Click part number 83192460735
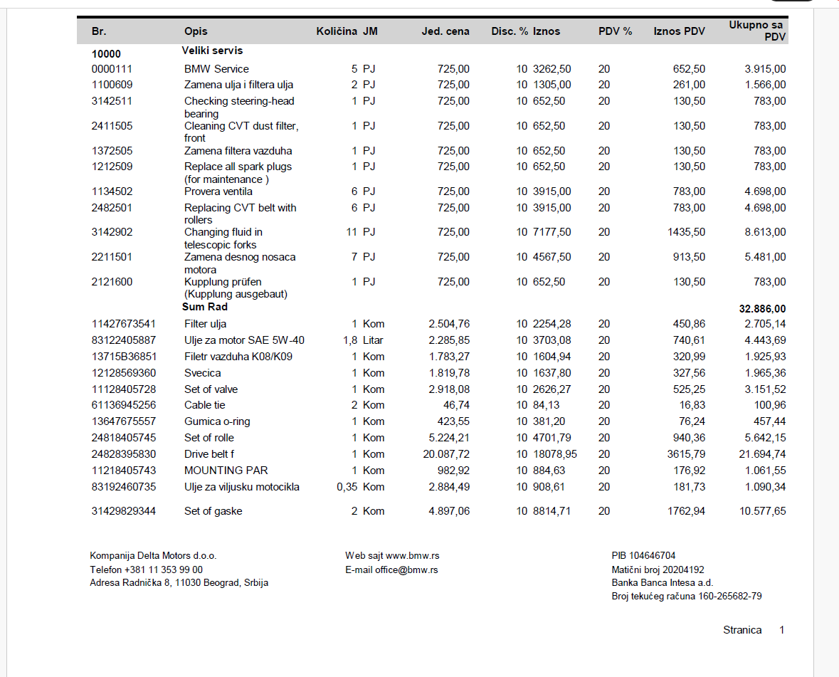The height and width of the screenshot is (677, 839). pos(124,487)
